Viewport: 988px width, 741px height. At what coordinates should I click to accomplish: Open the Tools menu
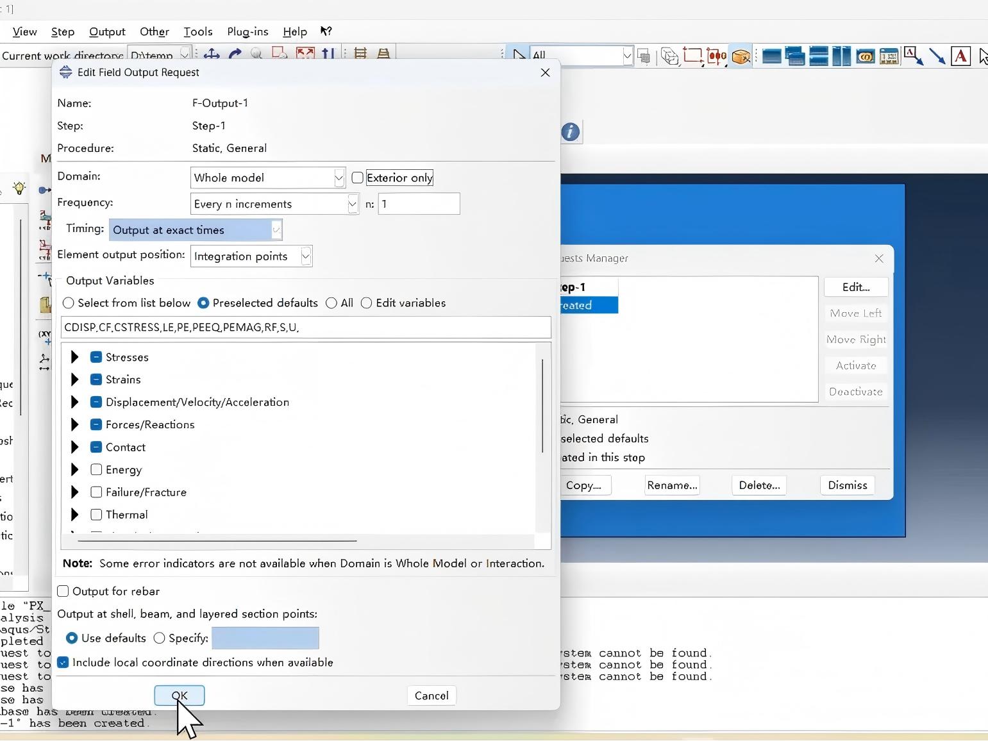pyautogui.click(x=197, y=31)
